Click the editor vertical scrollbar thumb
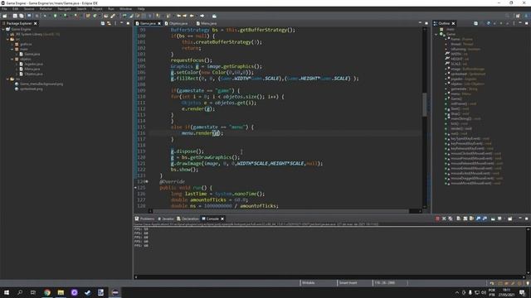The height and width of the screenshot is (298, 531). 425,104
